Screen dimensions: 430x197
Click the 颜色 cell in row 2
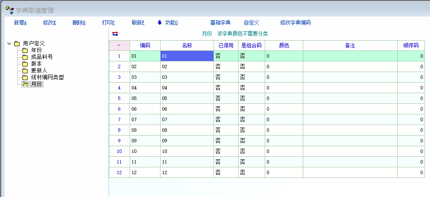pos(284,67)
